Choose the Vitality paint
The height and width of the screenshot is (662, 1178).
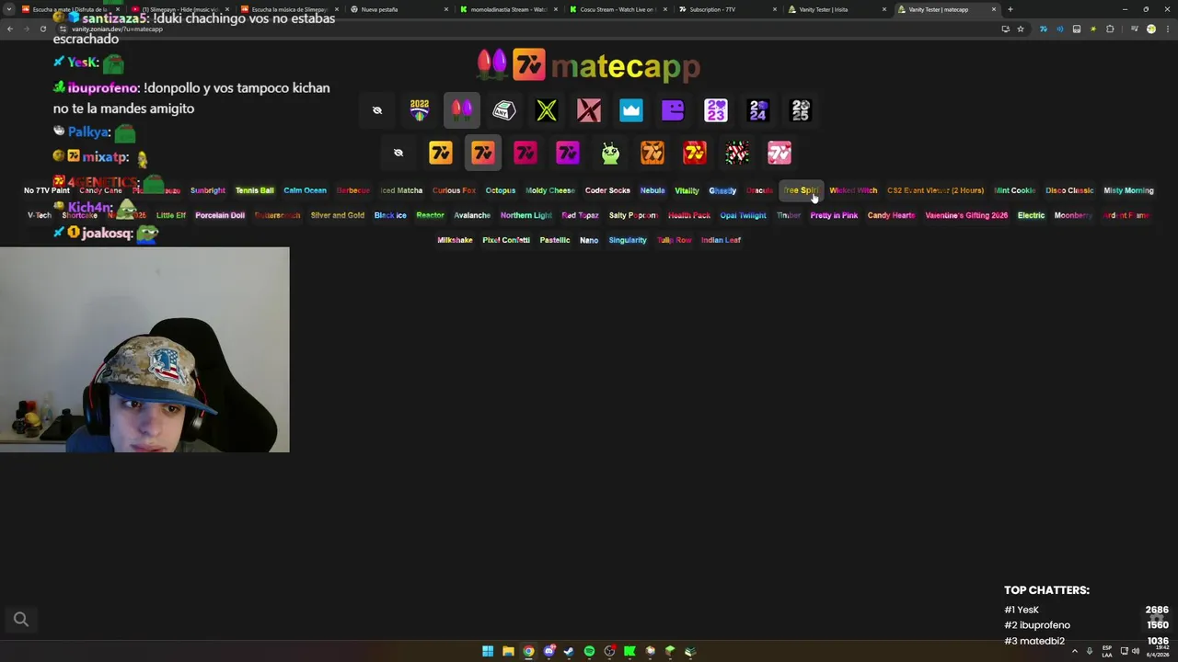coord(687,190)
